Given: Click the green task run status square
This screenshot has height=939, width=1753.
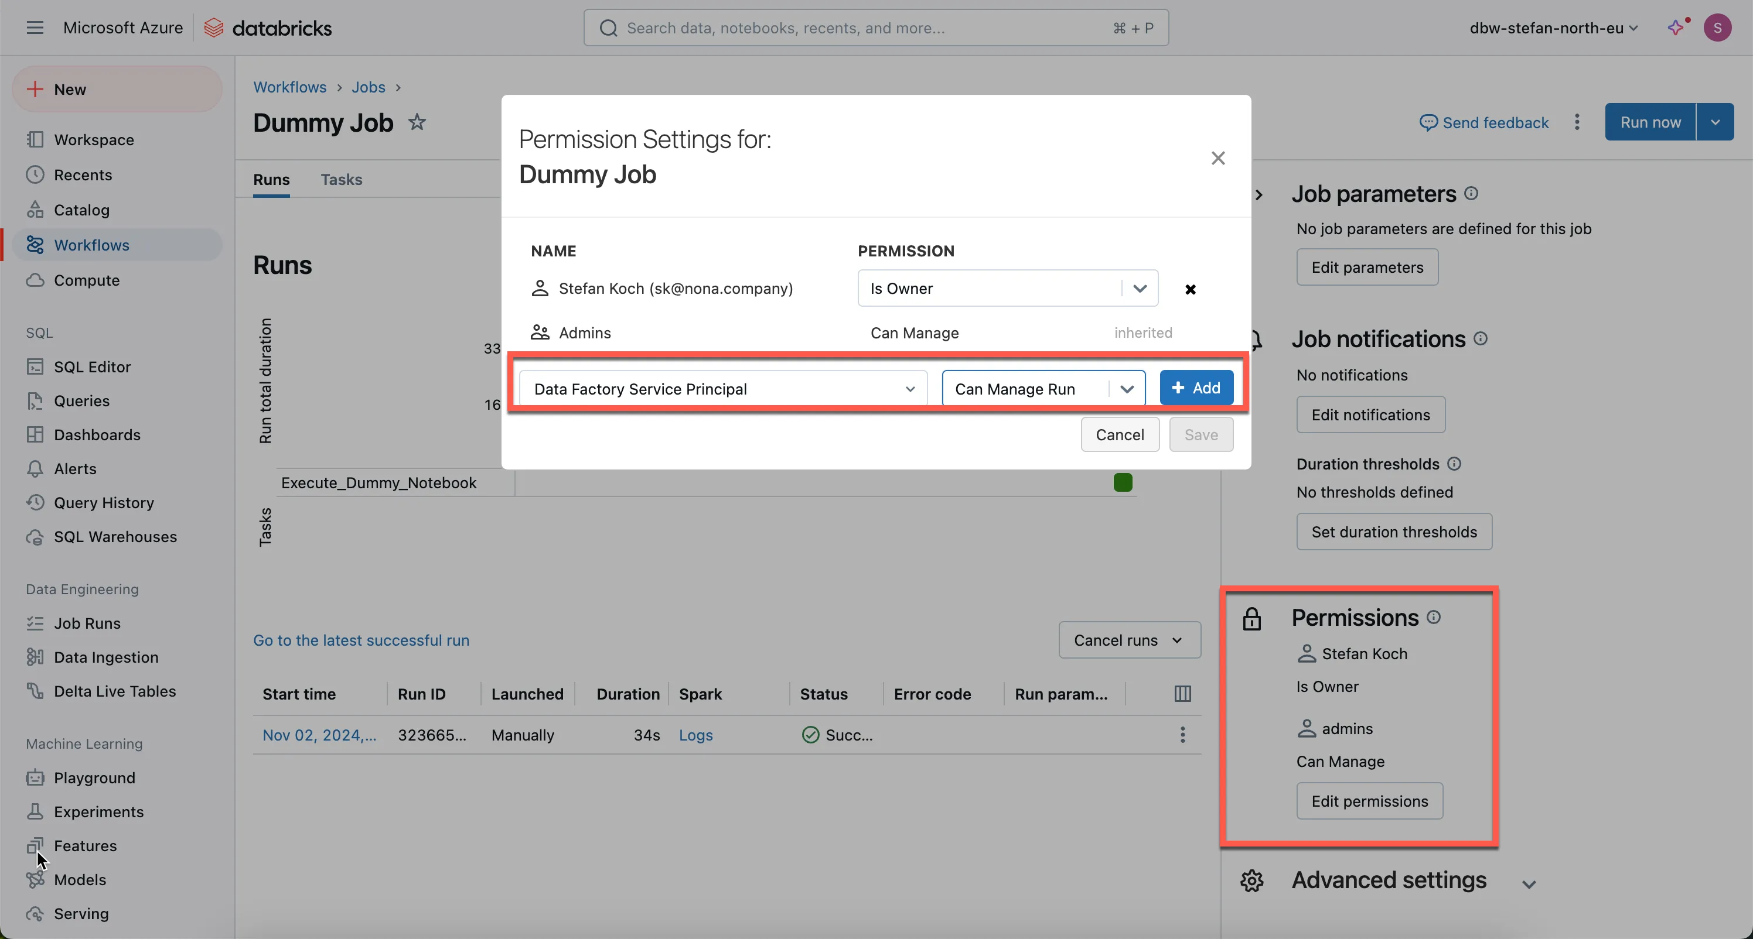Looking at the screenshot, I should [x=1123, y=483].
